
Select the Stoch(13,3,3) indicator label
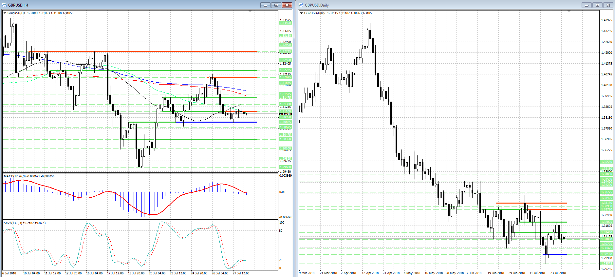pyautogui.click(x=13, y=223)
